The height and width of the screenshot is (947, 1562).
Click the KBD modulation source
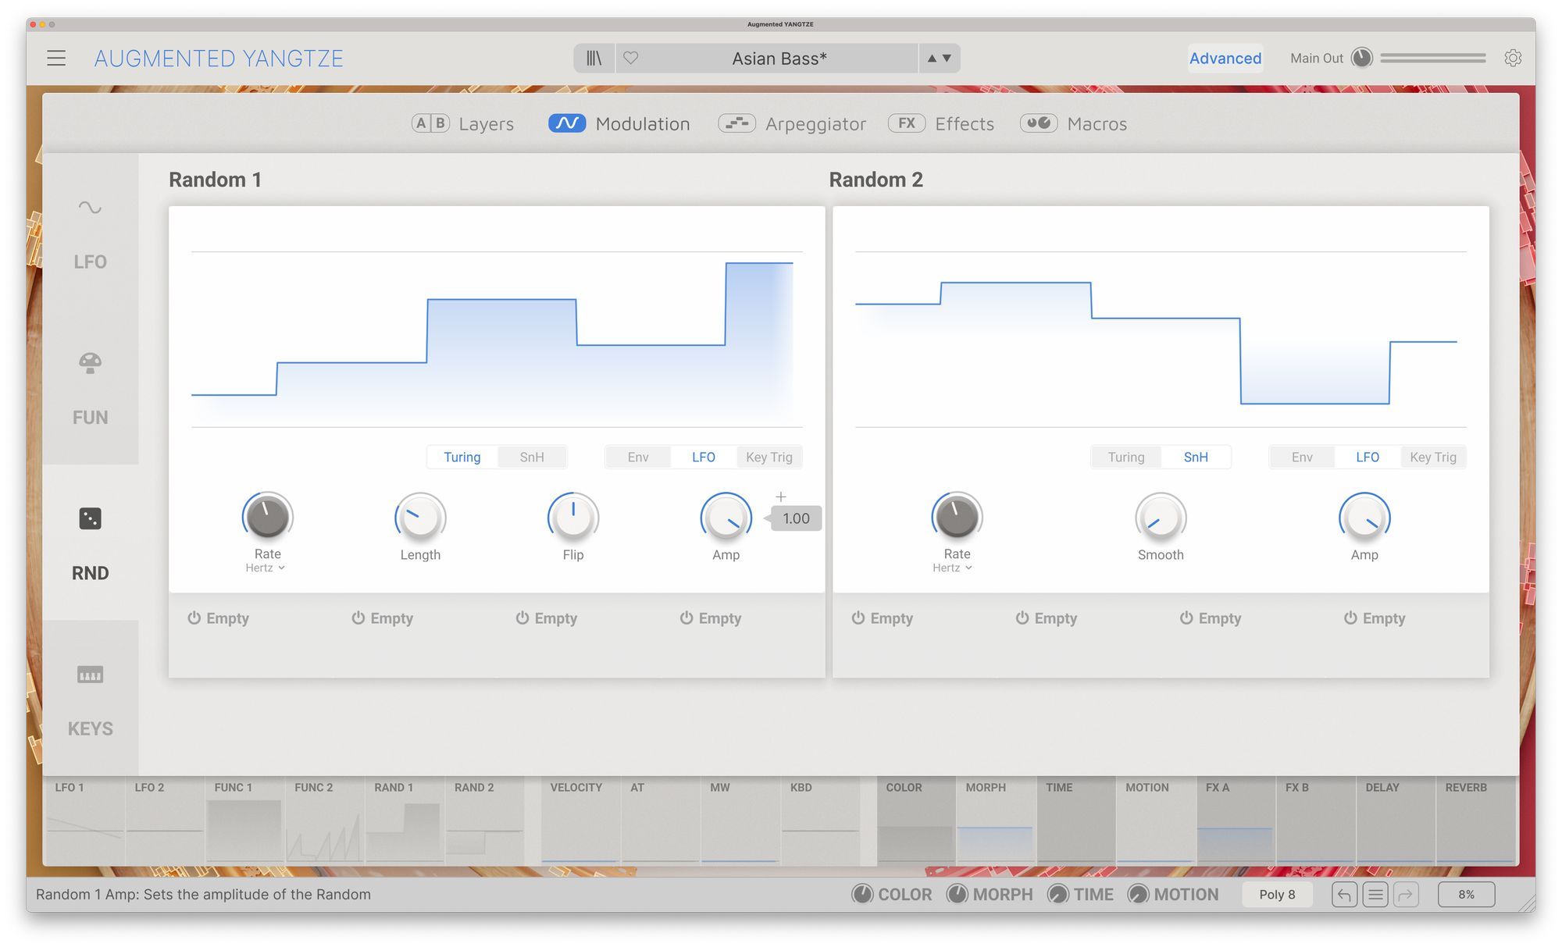coord(820,820)
